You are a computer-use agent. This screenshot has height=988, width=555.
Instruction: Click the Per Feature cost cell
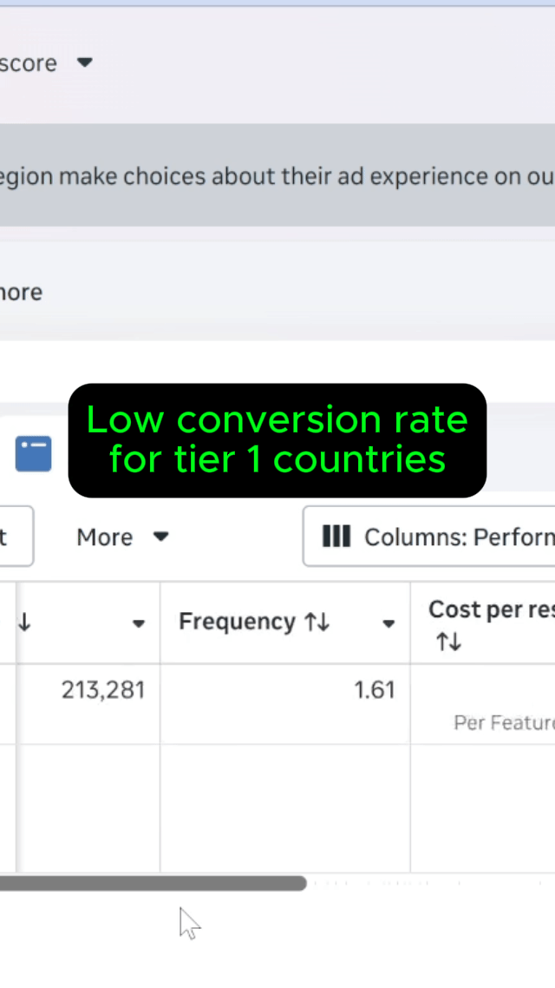(x=504, y=722)
